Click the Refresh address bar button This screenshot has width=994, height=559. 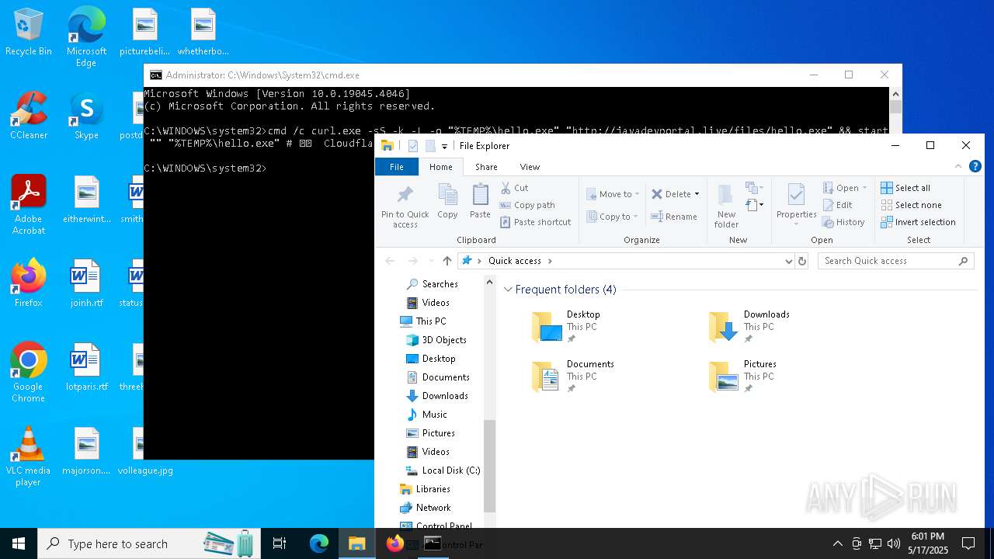[802, 261]
